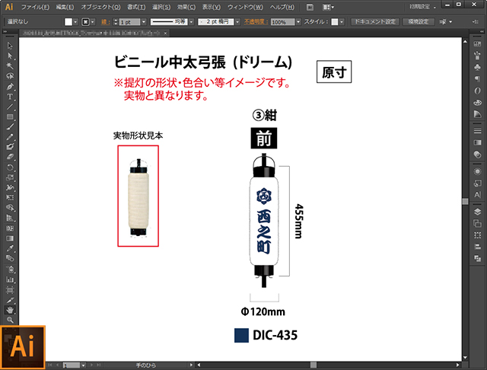Open the Layers panel icon
Screen dimensions: 487x370
(477, 211)
